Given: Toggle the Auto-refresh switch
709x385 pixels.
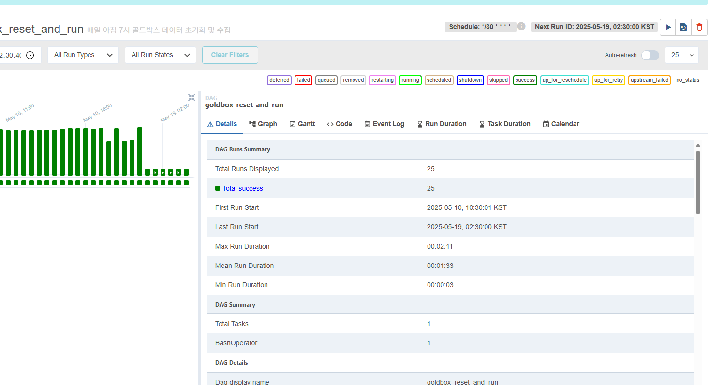Looking at the screenshot, I should click(x=650, y=55).
